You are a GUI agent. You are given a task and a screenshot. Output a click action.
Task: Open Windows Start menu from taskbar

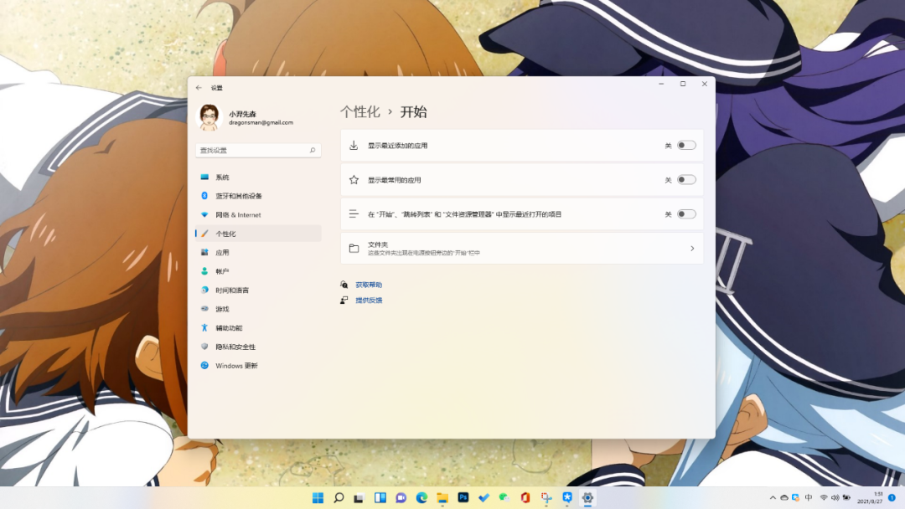(x=318, y=497)
